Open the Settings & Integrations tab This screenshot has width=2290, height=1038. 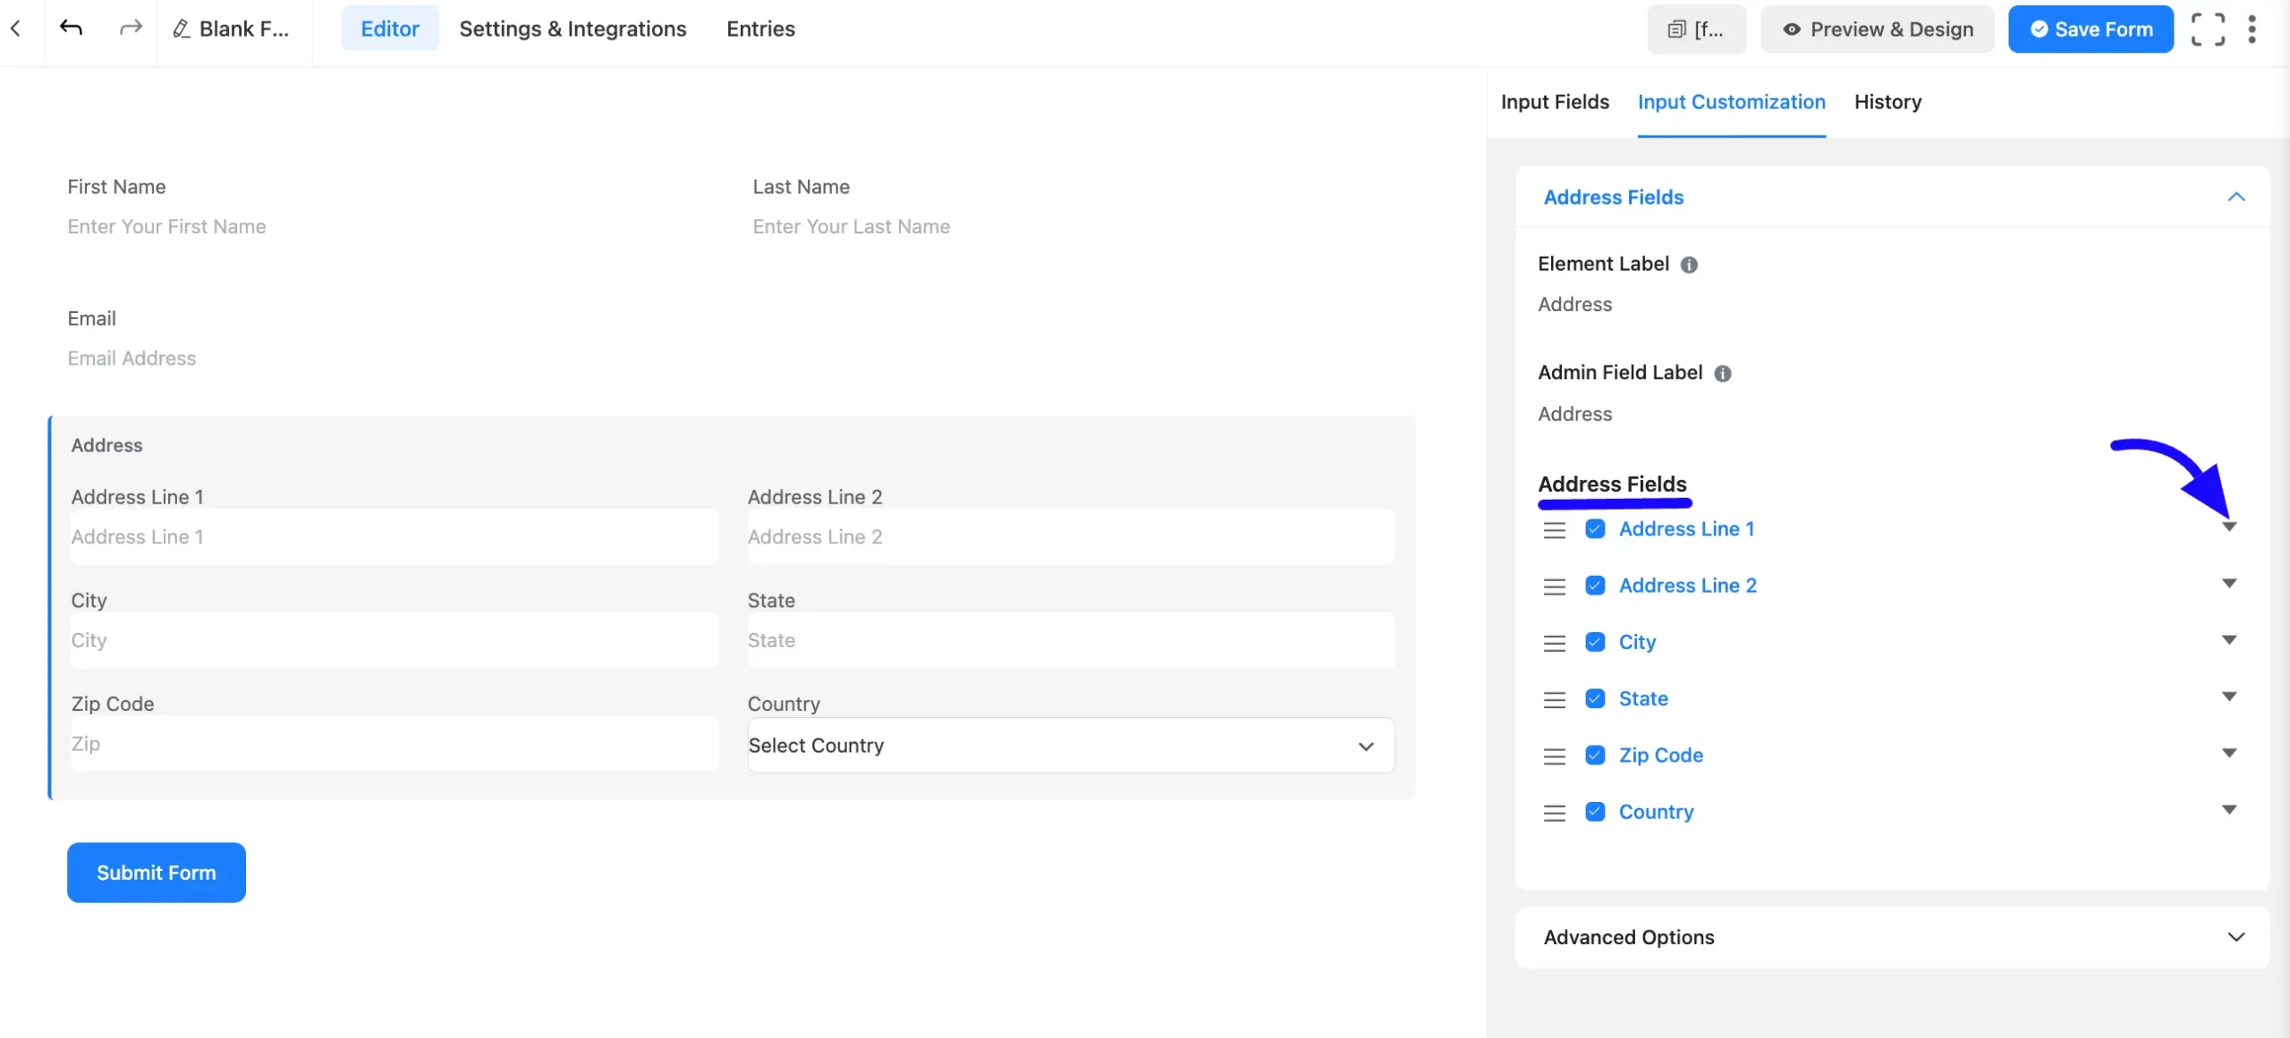(572, 29)
